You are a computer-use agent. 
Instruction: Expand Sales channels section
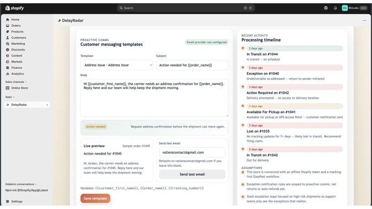16,82
